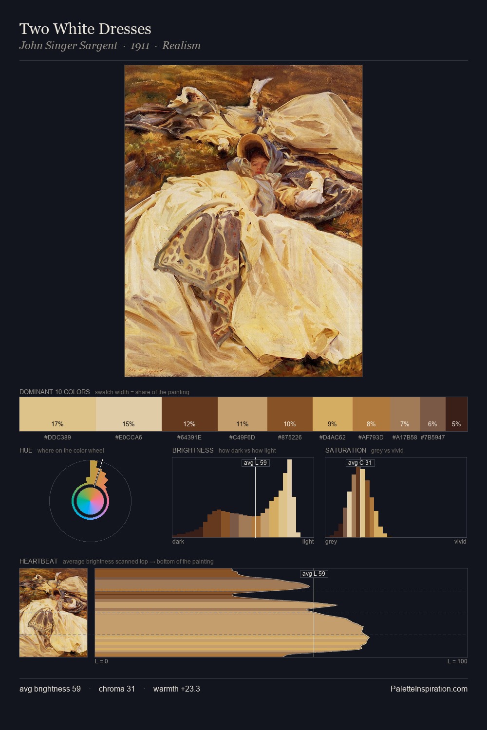Click the 'grey' axis label

[x=331, y=542]
